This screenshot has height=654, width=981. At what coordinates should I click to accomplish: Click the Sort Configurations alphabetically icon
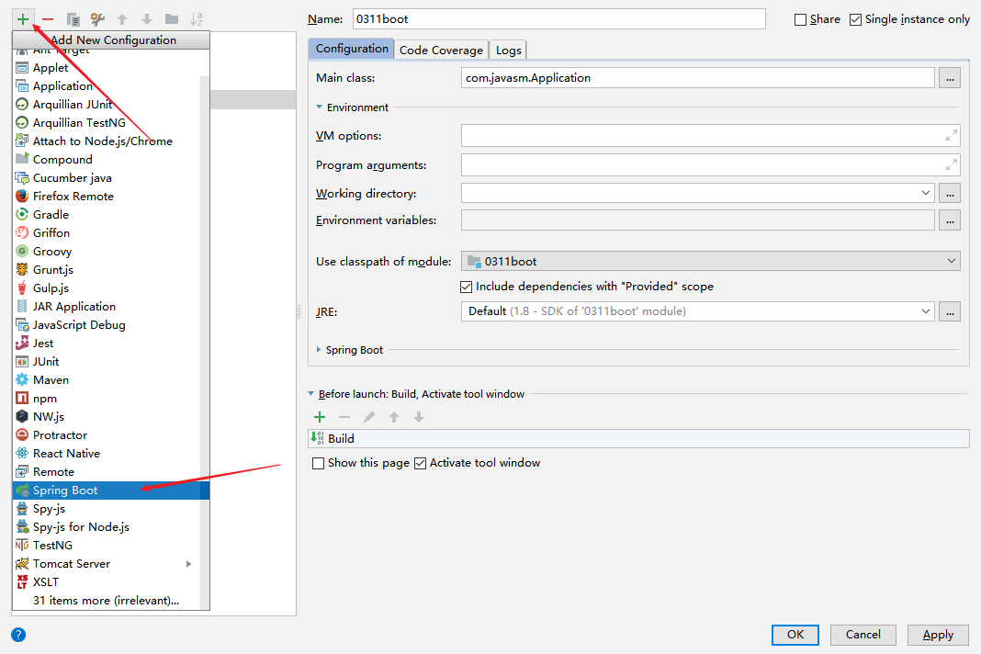pos(197,19)
